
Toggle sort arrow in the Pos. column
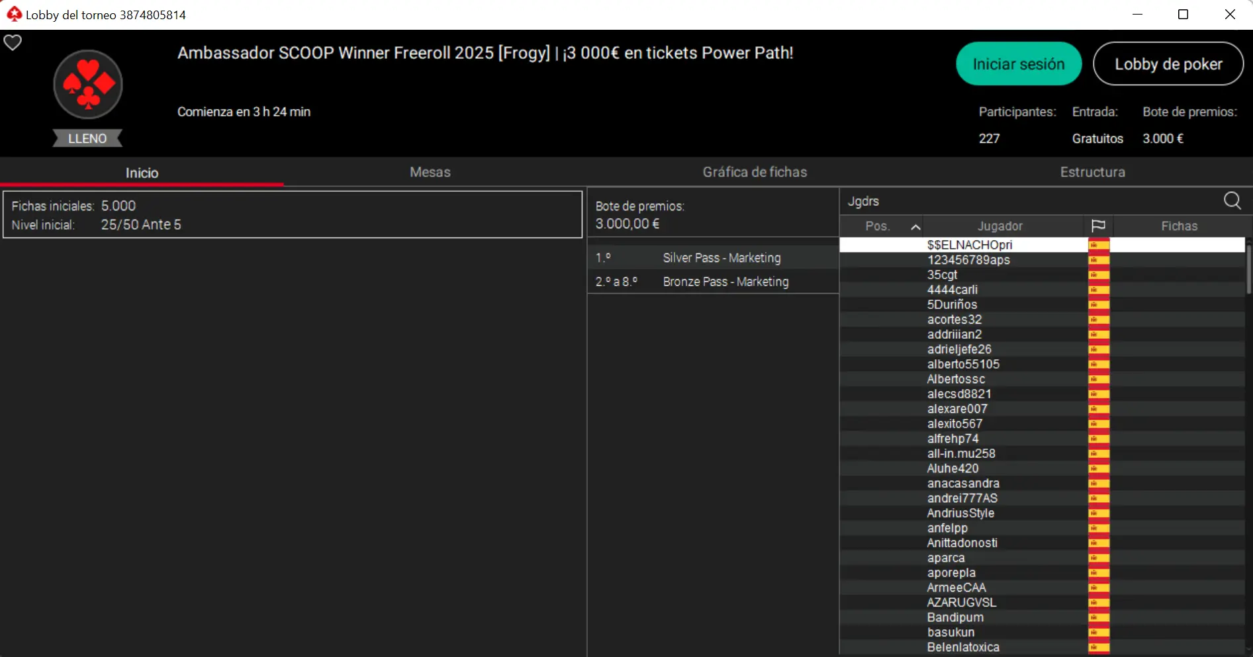coord(915,227)
